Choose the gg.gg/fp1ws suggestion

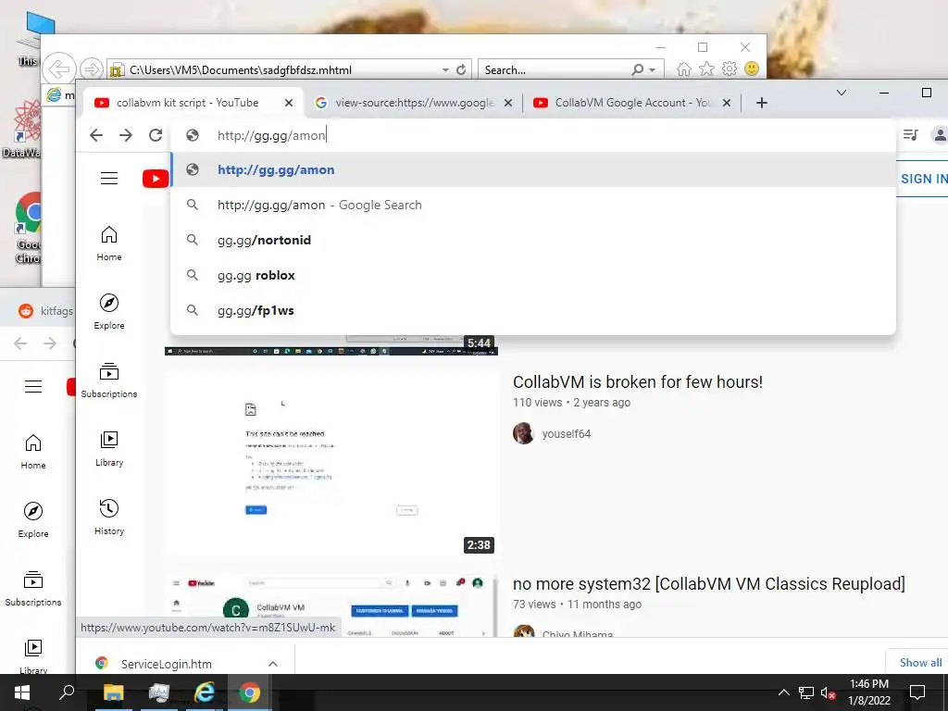coord(533,310)
